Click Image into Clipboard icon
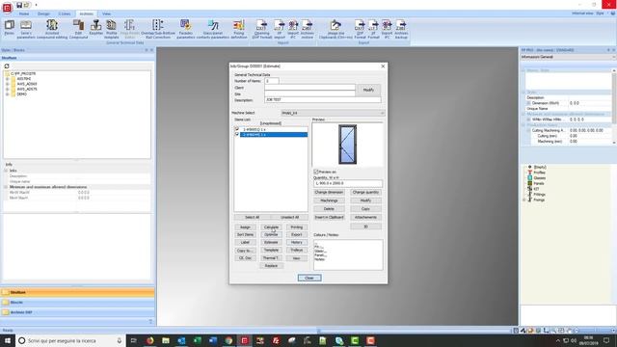 335,29
